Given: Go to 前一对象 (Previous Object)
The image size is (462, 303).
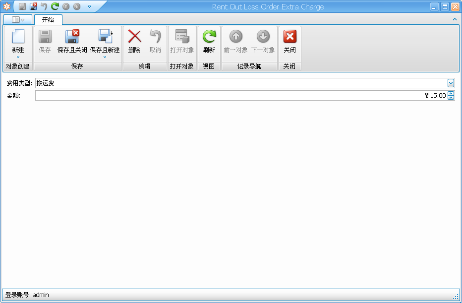Looking at the screenshot, I should pyautogui.click(x=236, y=37).
